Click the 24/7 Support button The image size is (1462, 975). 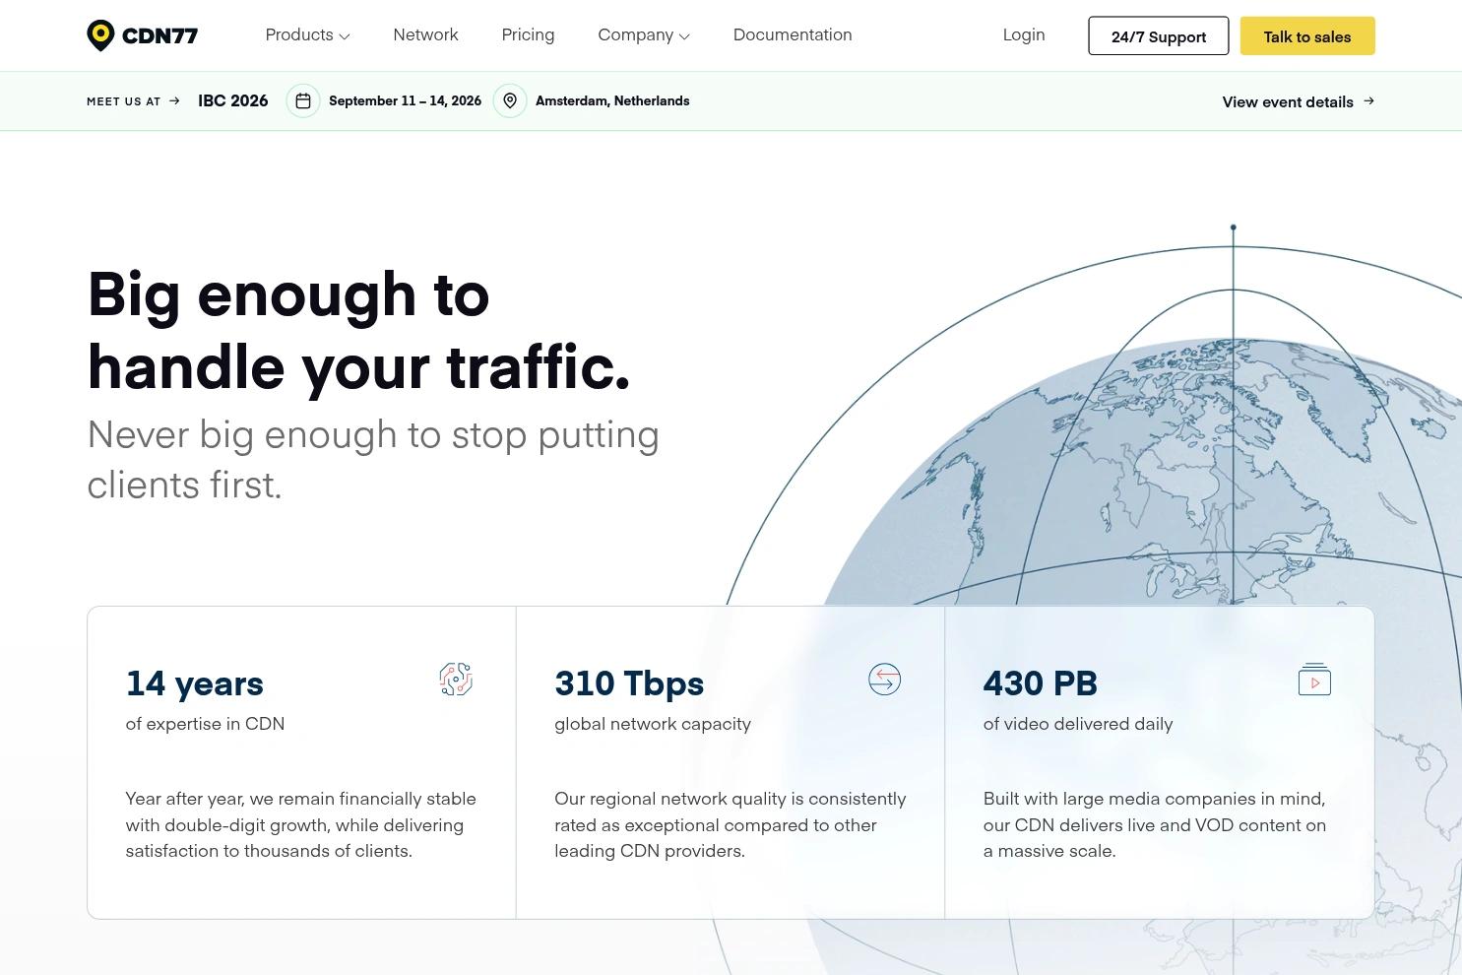[x=1158, y=35]
